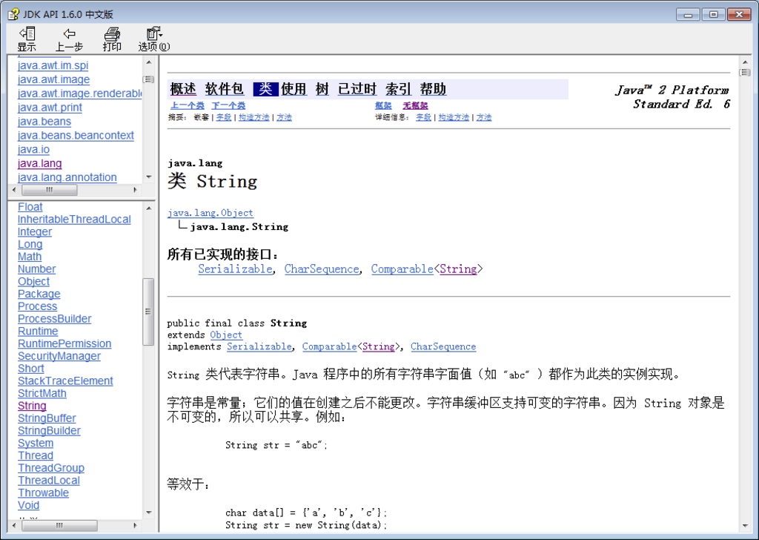The image size is (759, 540).
Task: Open the Thread class
Action: tap(36, 455)
